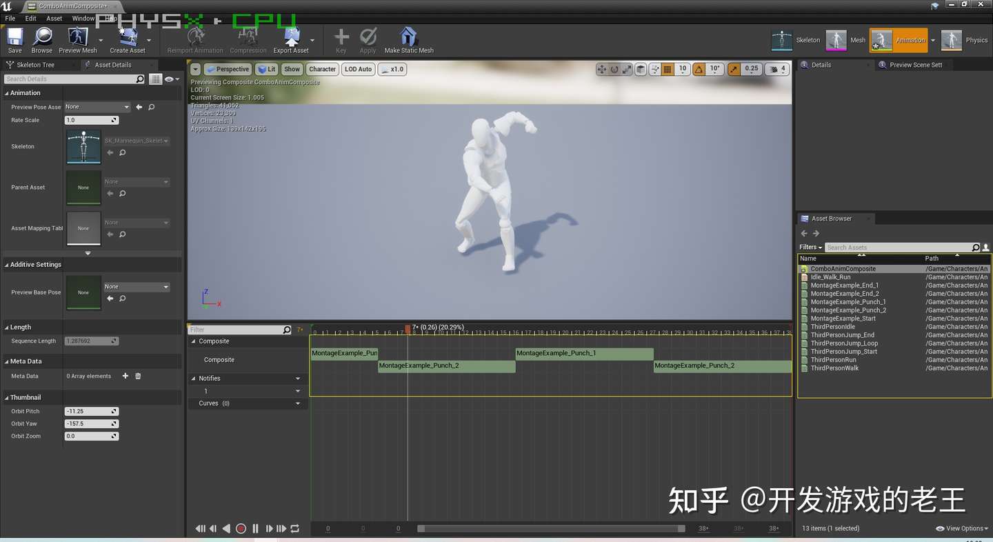Open viewport options dropdown arrow

(195, 69)
